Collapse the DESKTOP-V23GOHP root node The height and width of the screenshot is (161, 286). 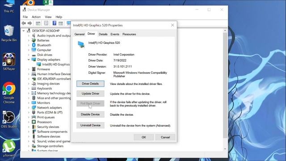pos(24,31)
